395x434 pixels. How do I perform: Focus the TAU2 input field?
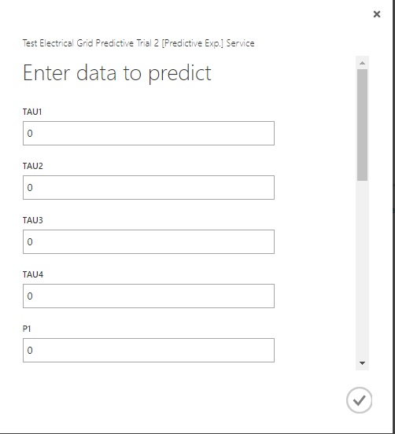coord(149,187)
